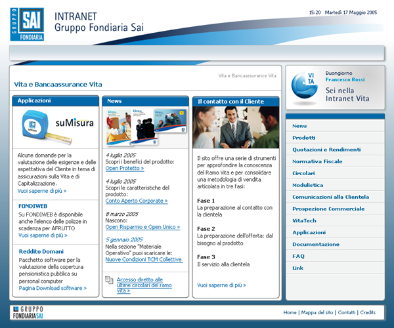Screen dimensions: 394x328
Task: Click the date Martedì 17 Maggio 2005
Action: tap(351, 12)
